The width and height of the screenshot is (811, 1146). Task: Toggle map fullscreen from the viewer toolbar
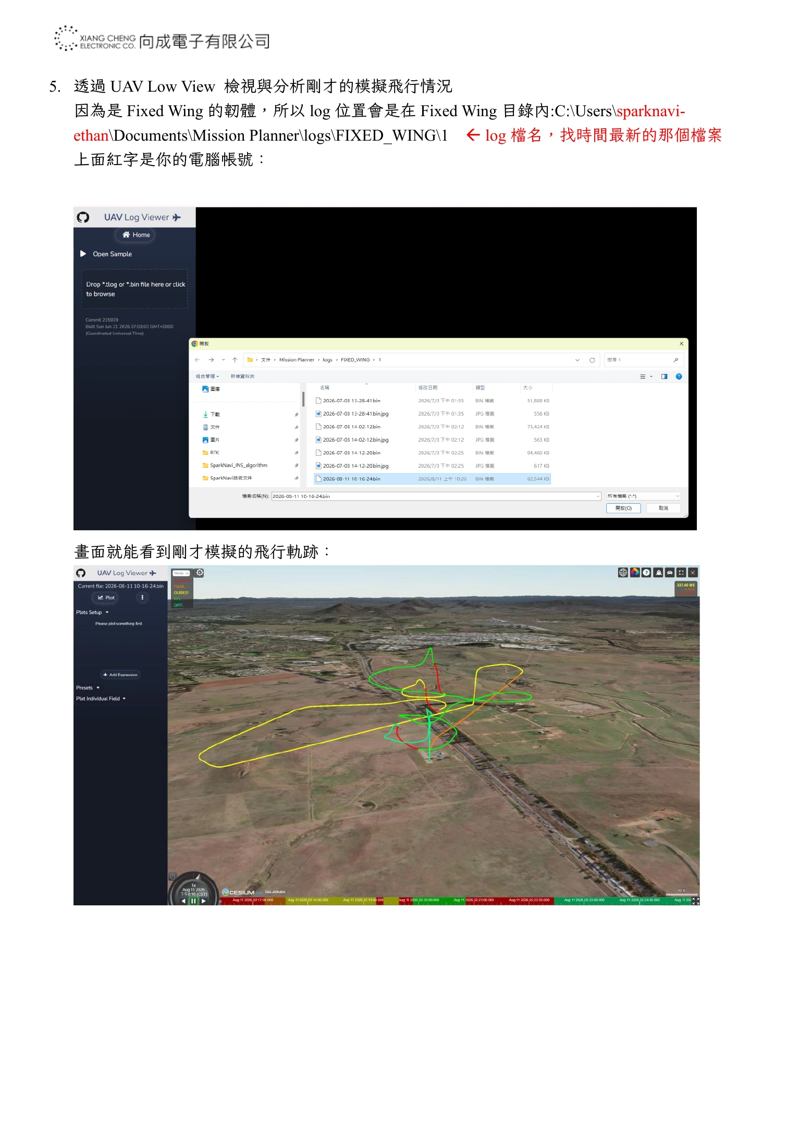(x=681, y=572)
